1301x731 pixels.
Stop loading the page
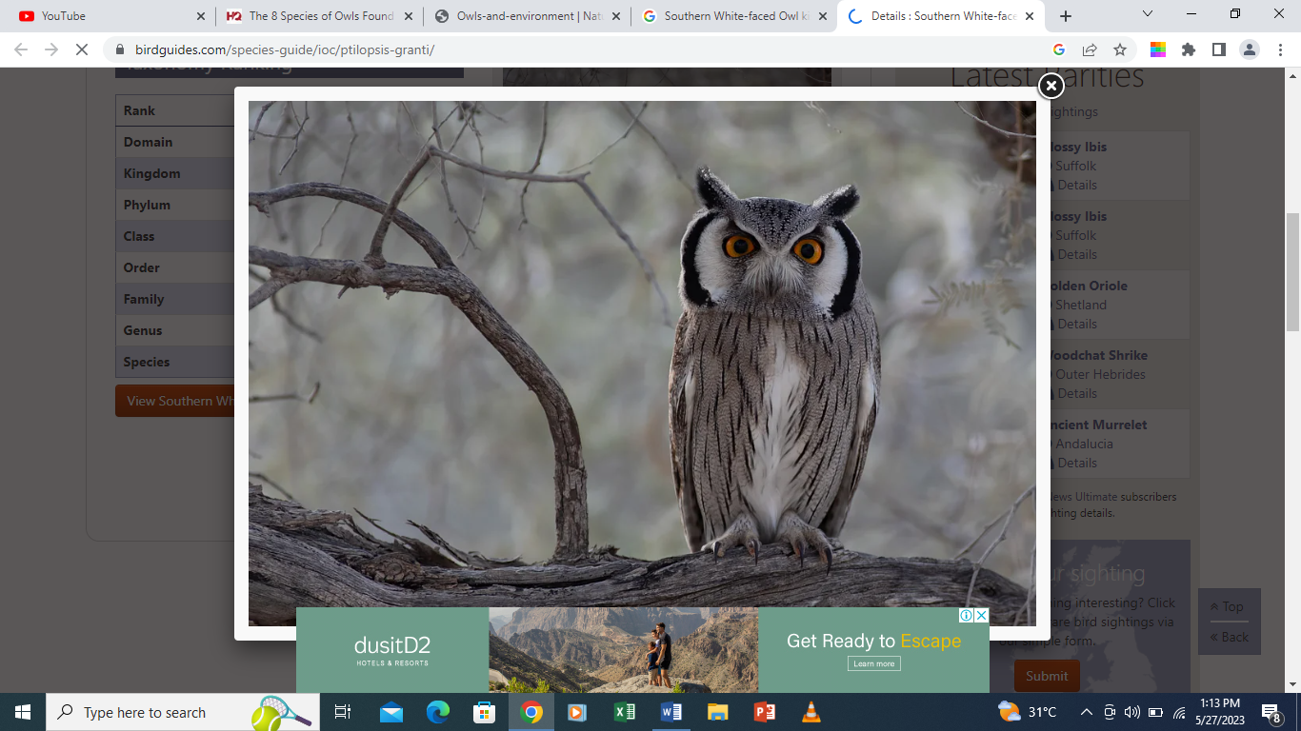82,49
